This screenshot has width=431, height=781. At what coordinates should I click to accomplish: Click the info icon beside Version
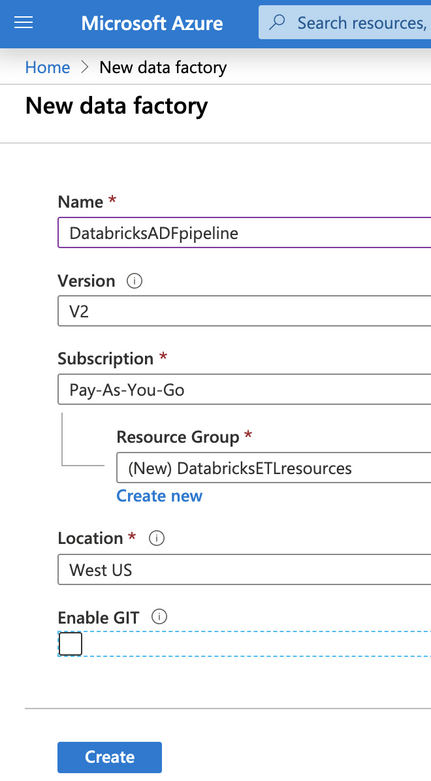pyautogui.click(x=135, y=281)
